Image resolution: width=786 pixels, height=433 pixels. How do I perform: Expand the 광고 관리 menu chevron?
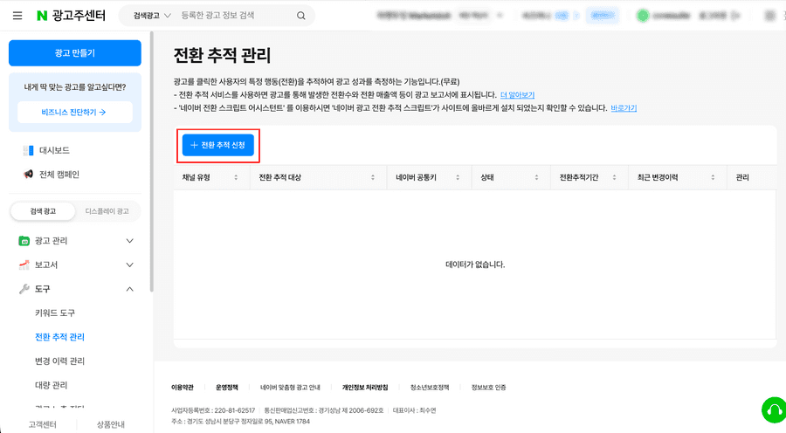tap(130, 241)
